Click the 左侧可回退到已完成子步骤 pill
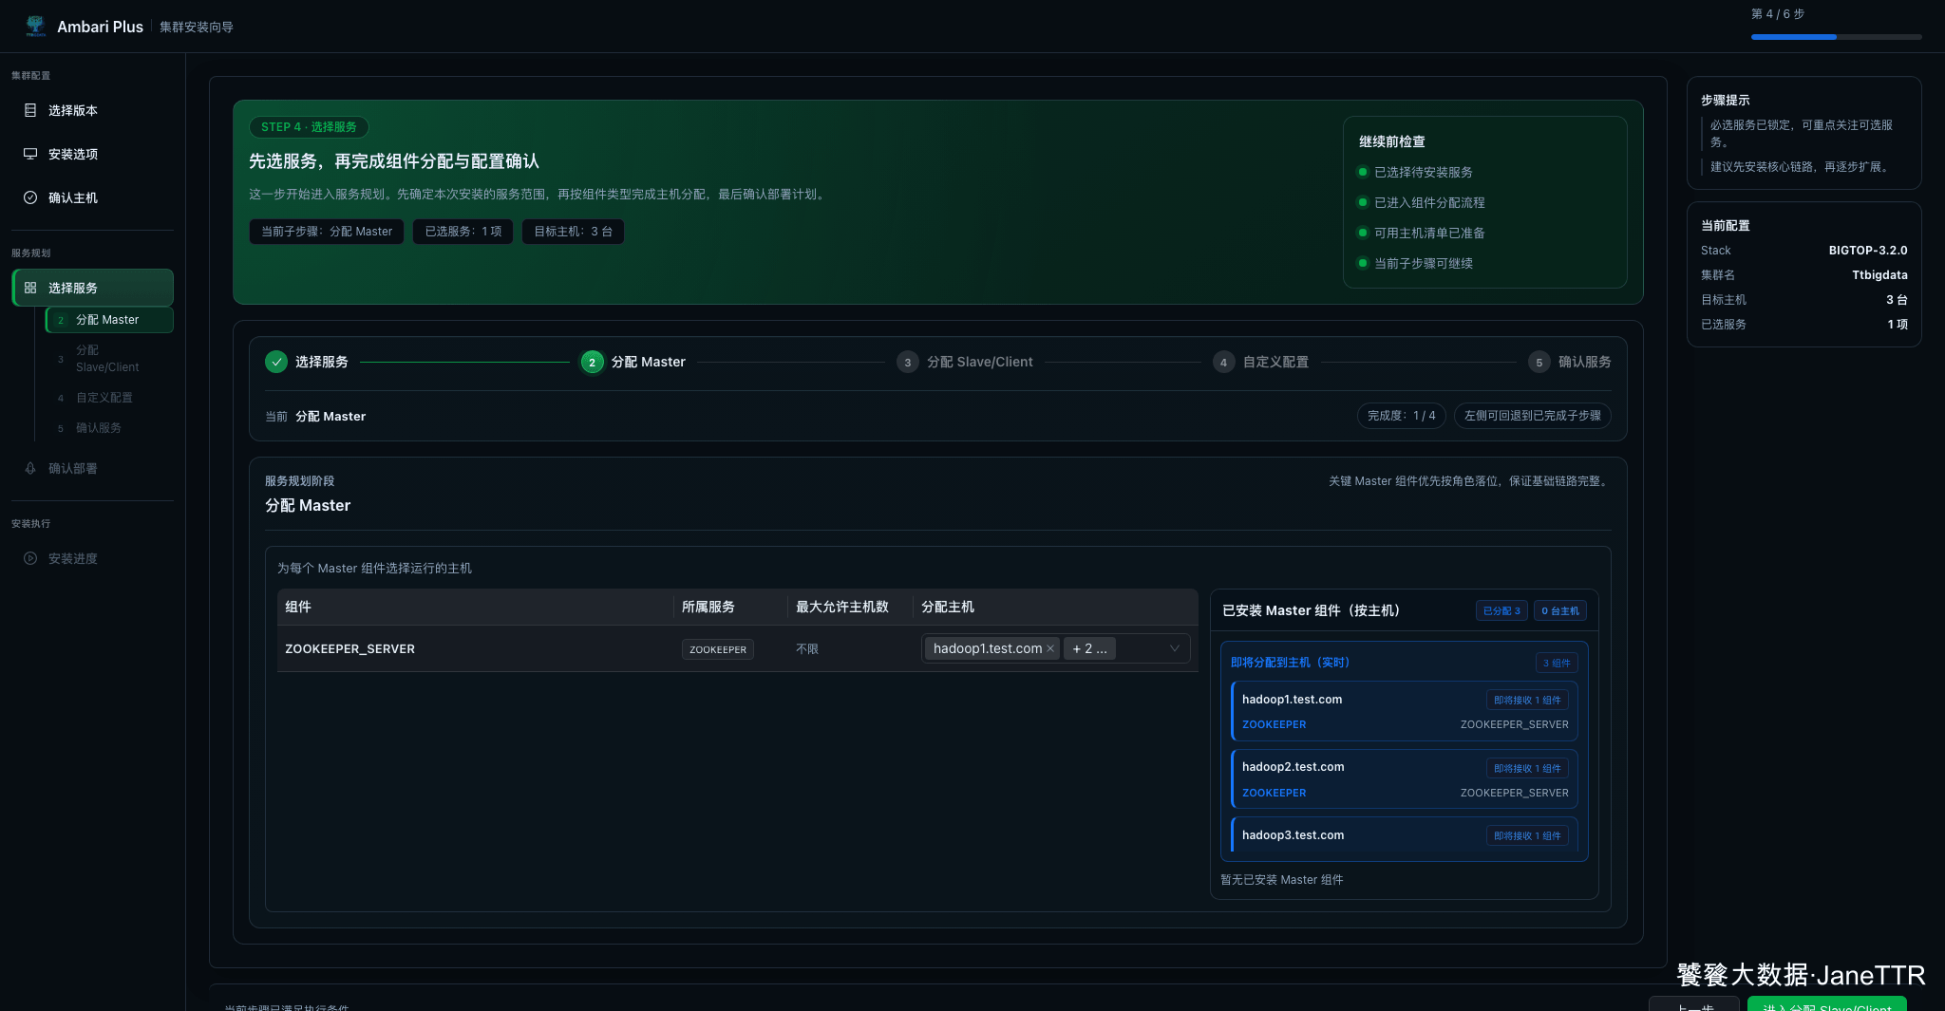 (x=1532, y=416)
